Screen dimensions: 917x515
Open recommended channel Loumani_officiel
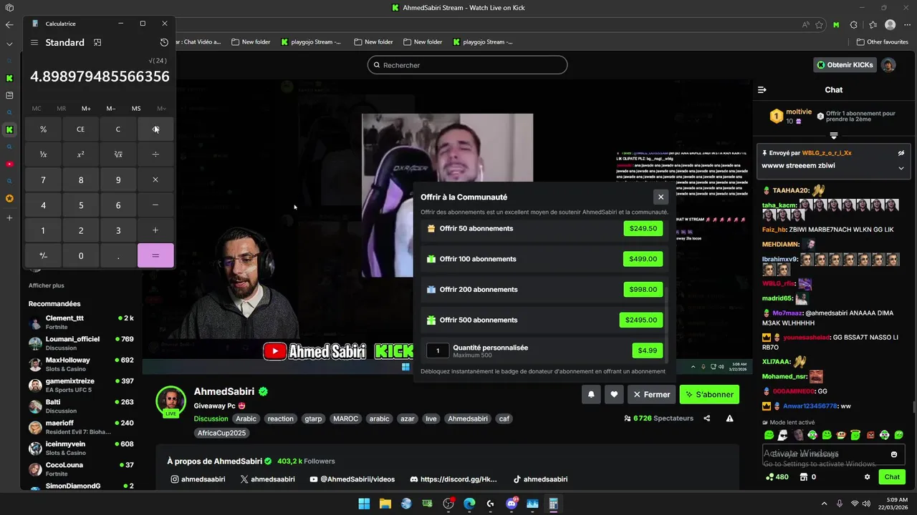pos(80,343)
